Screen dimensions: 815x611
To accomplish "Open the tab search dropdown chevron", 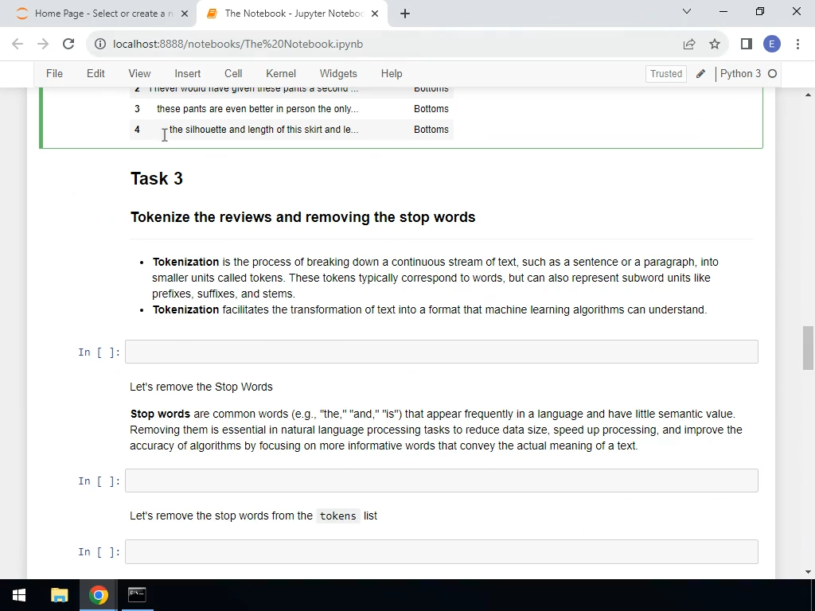I will [687, 13].
